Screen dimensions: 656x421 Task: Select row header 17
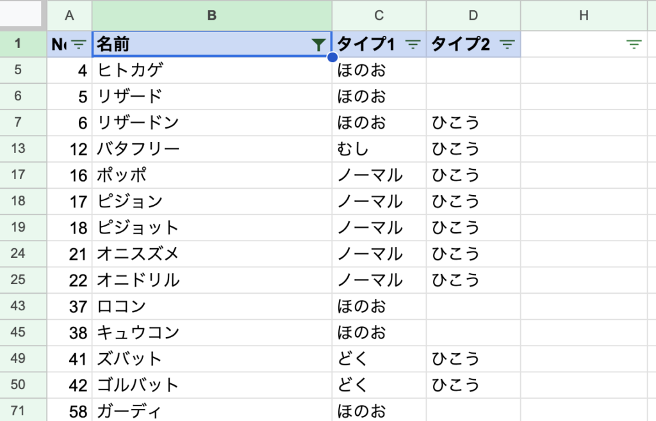[x=23, y=175]
